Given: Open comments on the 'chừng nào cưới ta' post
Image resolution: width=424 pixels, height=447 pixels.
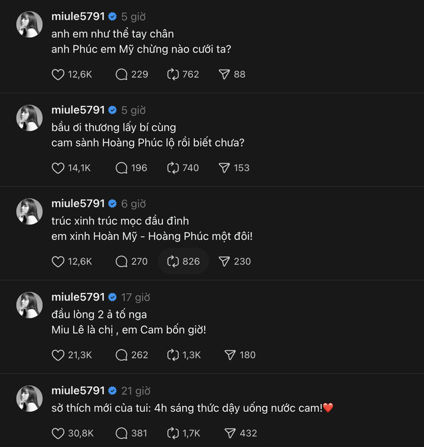Looking at the screenshot, I should 121,74.
